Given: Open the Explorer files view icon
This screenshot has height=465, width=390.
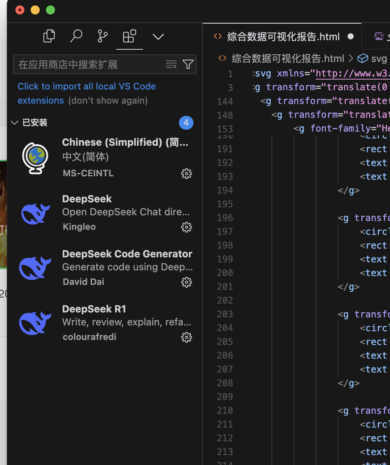Looking at the screenshot, I should pyautogui.click(x=49, y=36).
